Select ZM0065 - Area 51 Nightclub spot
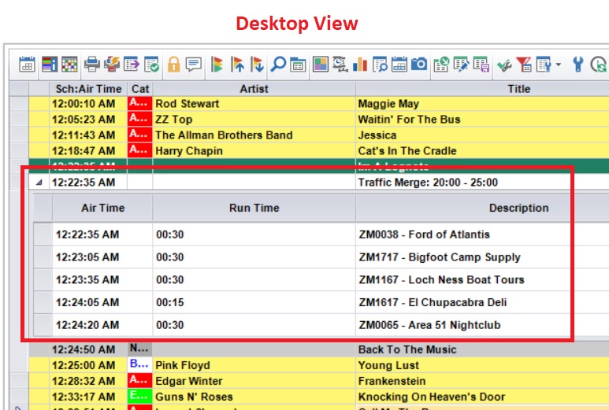Screen dimensions: 609x410 [482, 325]
